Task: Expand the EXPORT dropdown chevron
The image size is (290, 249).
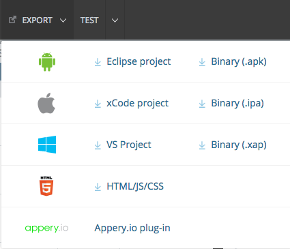Action: [63, 20]
